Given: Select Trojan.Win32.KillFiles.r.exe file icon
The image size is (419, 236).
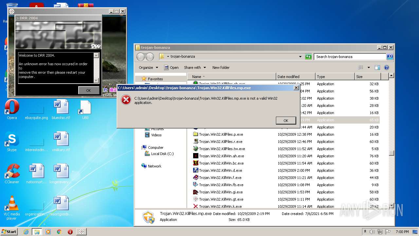Looking at the screenshot, I should pos(196,142).
